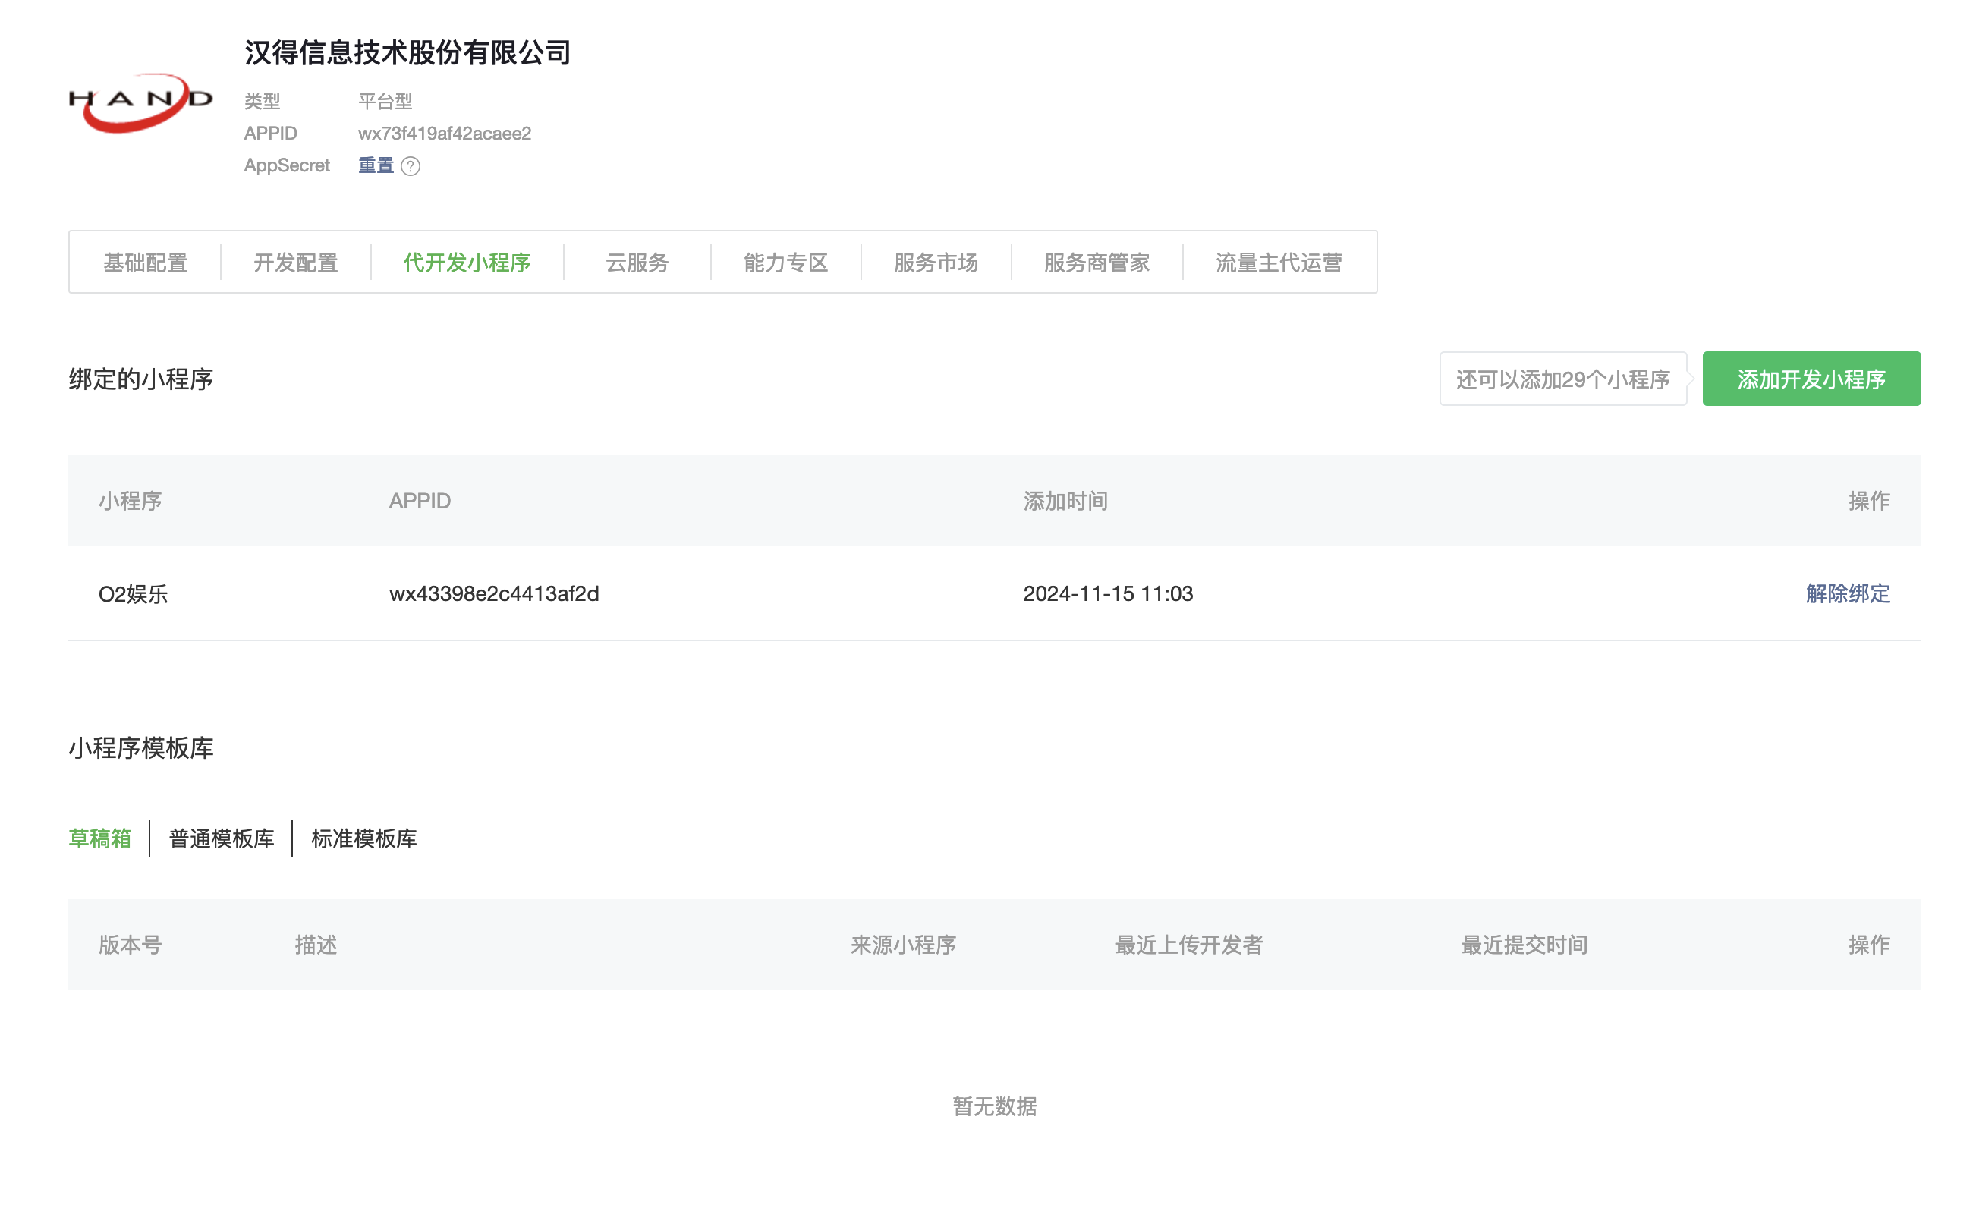Click the APPID value wx43398e2c4413af2d

tap(494, 593)
